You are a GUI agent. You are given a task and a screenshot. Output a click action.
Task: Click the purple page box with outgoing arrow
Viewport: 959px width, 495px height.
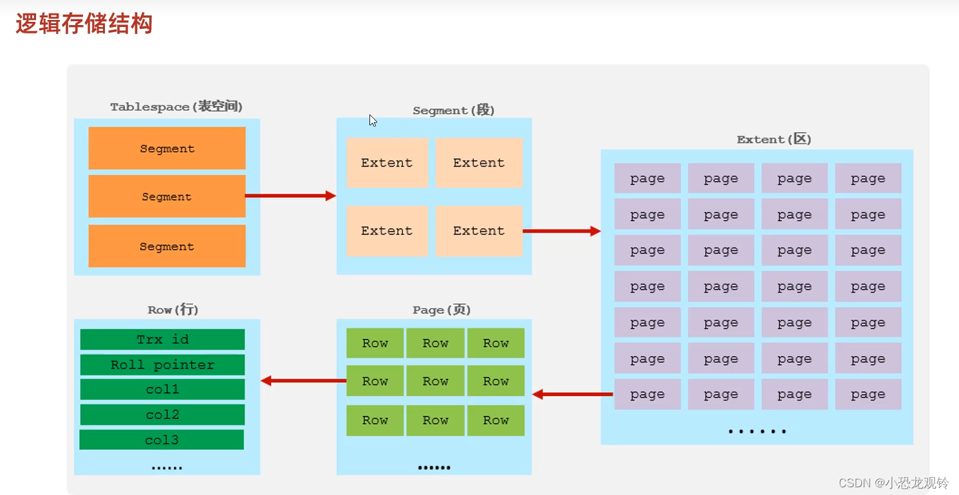tap(647, 394)
